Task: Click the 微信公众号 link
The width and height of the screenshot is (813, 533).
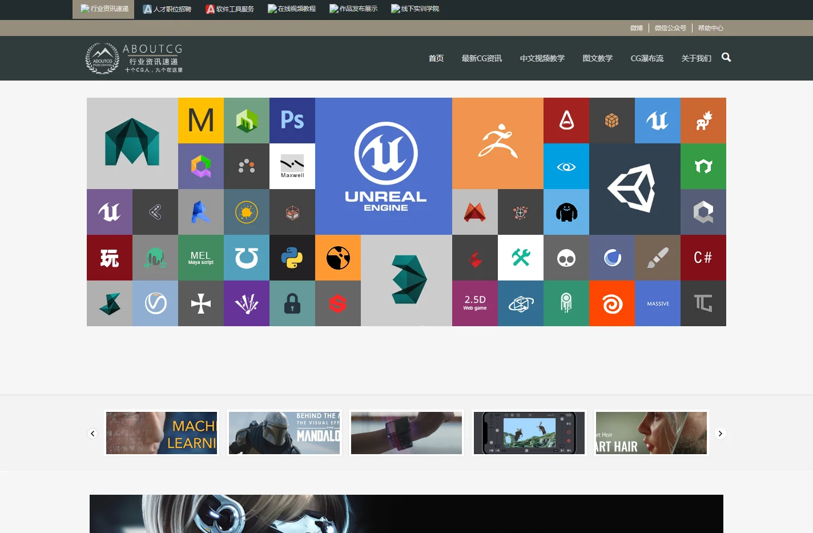Action: (670, 28)
